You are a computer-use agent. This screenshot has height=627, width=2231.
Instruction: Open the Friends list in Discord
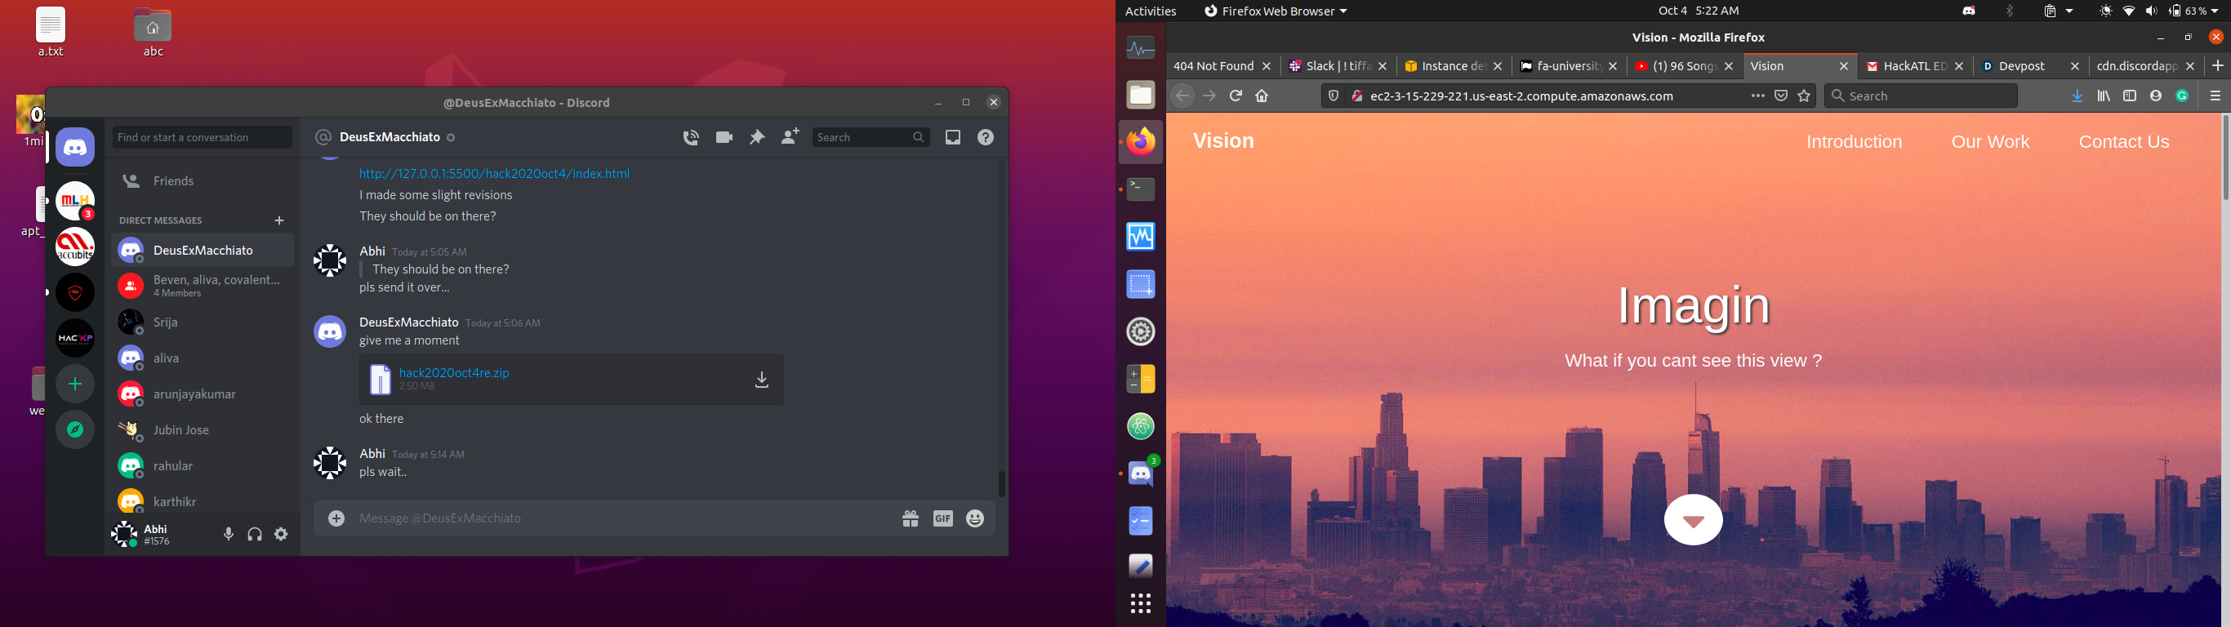[x=202, y=181]
